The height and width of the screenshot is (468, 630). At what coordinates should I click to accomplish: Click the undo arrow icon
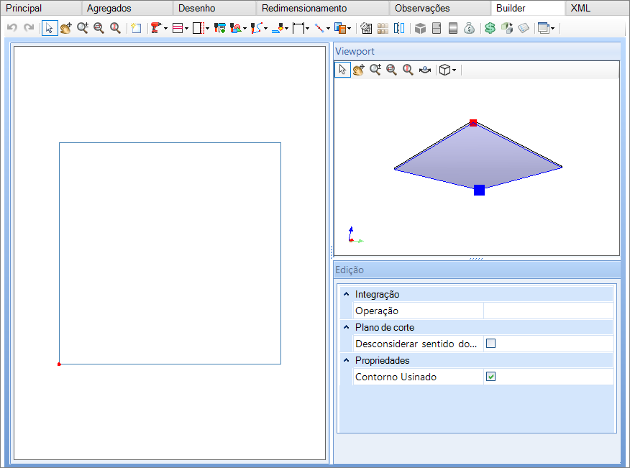pyautogui.click(x=12, y=28)
